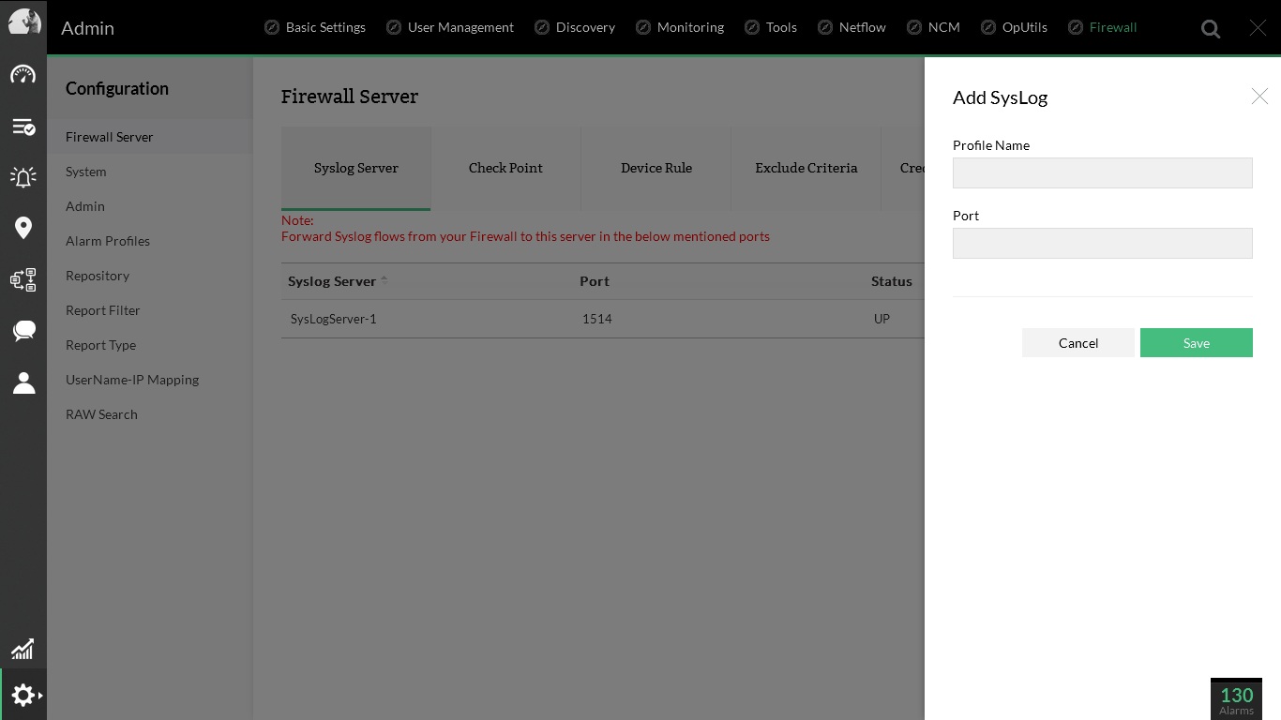The width and height of the screenshot is (1281, 720).
Task: Close the Add SysLog panel
Action: click(1259, 97)
